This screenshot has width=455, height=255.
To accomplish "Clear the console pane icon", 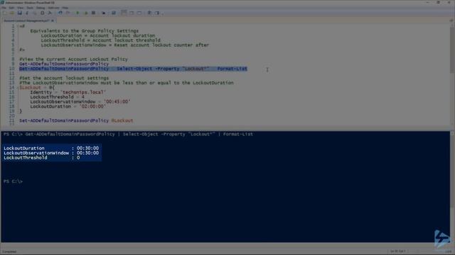I will click(x=50, y=13).
